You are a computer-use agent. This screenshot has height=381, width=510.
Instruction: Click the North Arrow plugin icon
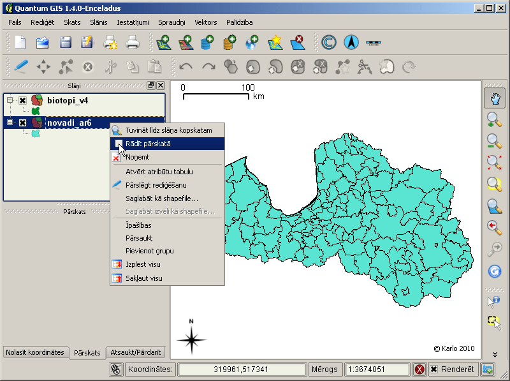[x=351, y=43]
